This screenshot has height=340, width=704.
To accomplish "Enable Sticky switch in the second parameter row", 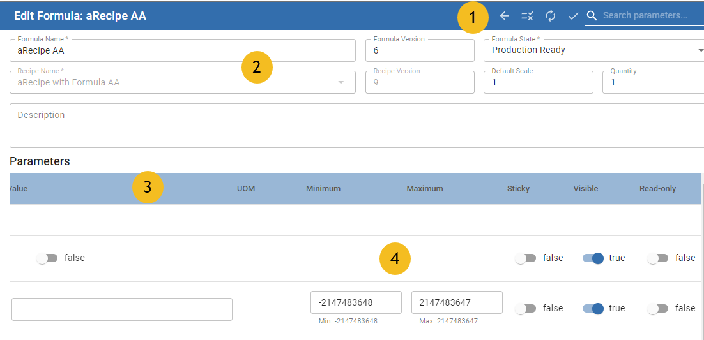I will tap(526, 309).
